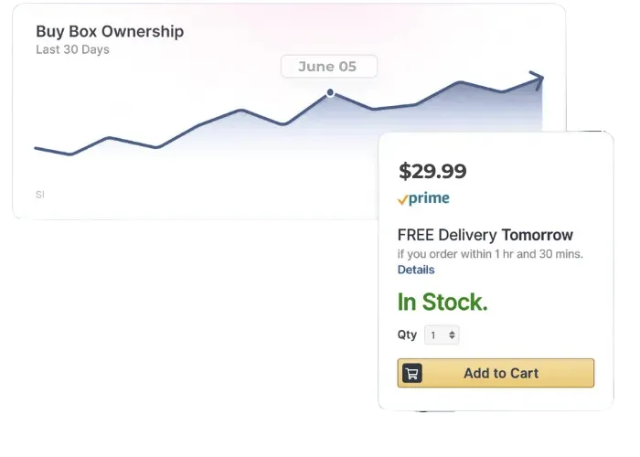Click FREE Delivery Tomorrow text

pos(485,235)
